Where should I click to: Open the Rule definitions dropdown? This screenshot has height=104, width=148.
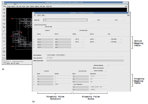[56, 55]
